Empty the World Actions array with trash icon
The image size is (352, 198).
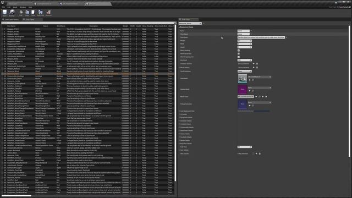[x=257, y=67]
